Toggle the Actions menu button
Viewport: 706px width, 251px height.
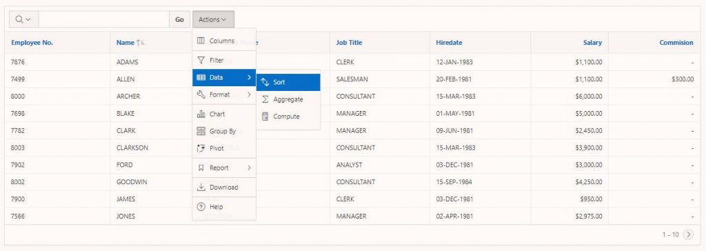(x=213, y=19)
